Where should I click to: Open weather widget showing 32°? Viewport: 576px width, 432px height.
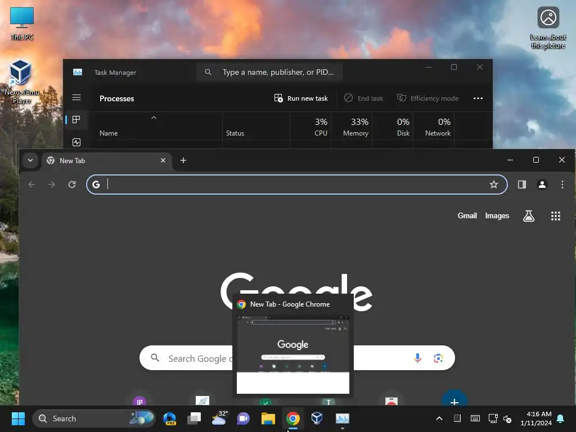point(219,418)
